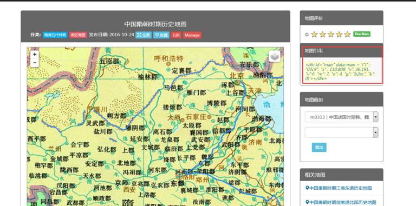
Task: Zoom in on the map
Action: click(35, 54)
